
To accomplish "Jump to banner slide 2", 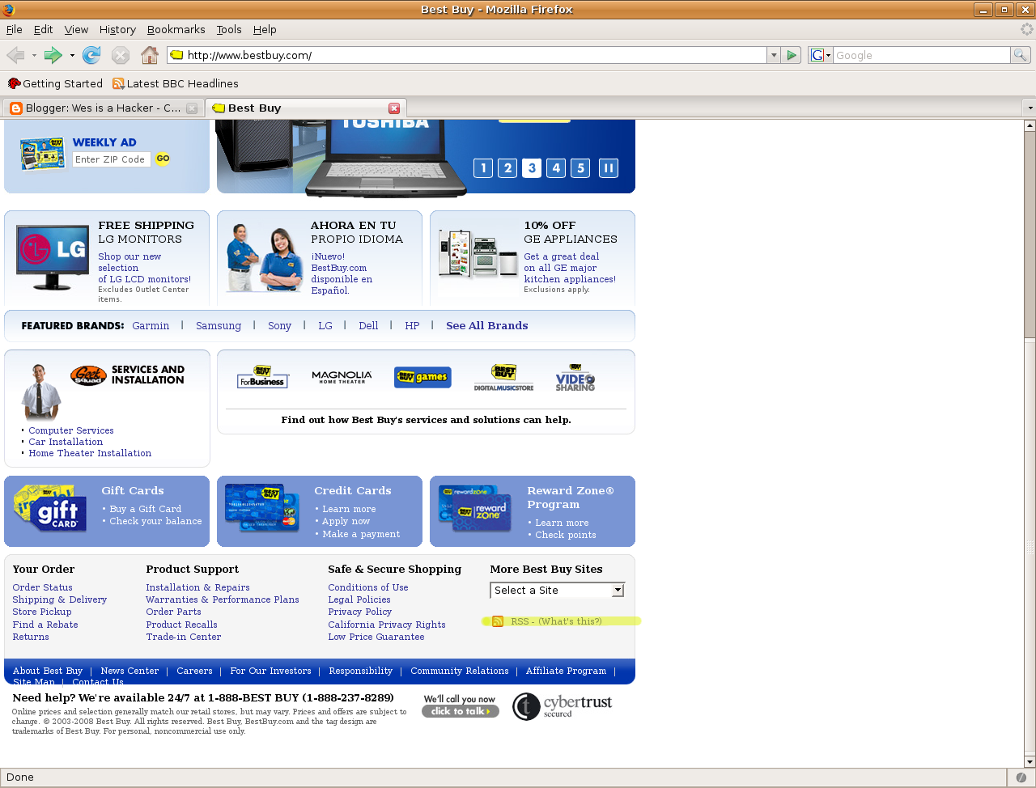I will (507, 168).
